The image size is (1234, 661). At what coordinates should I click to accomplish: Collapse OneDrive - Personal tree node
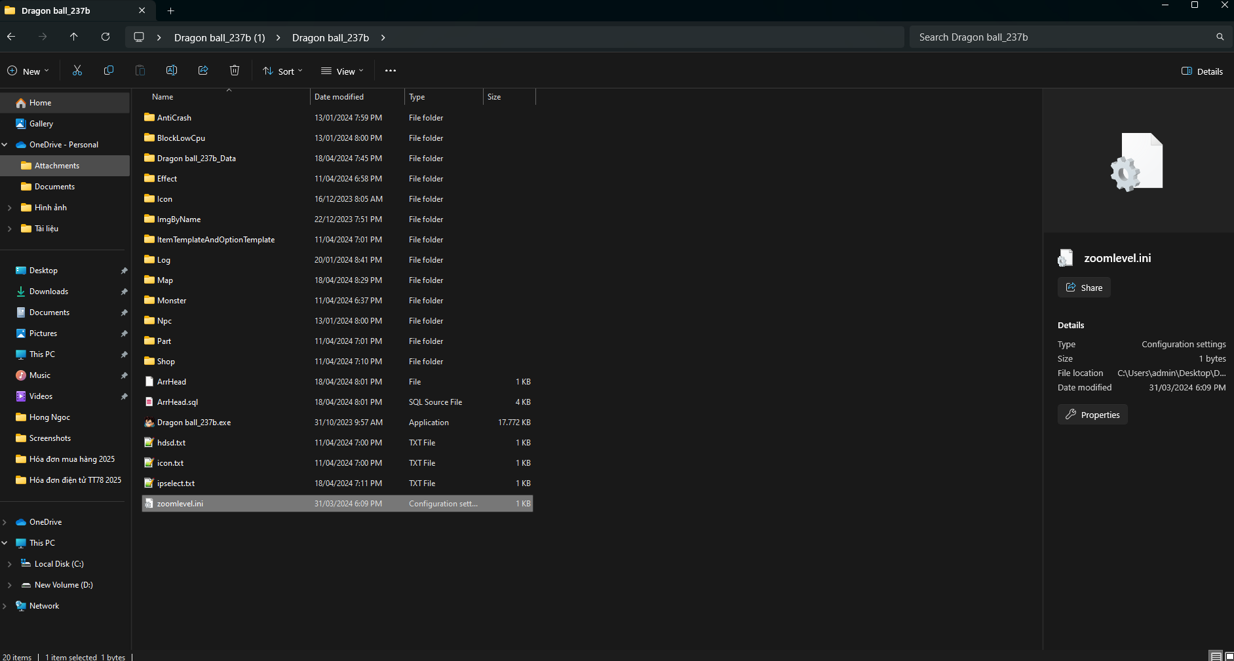click(5, 145)
